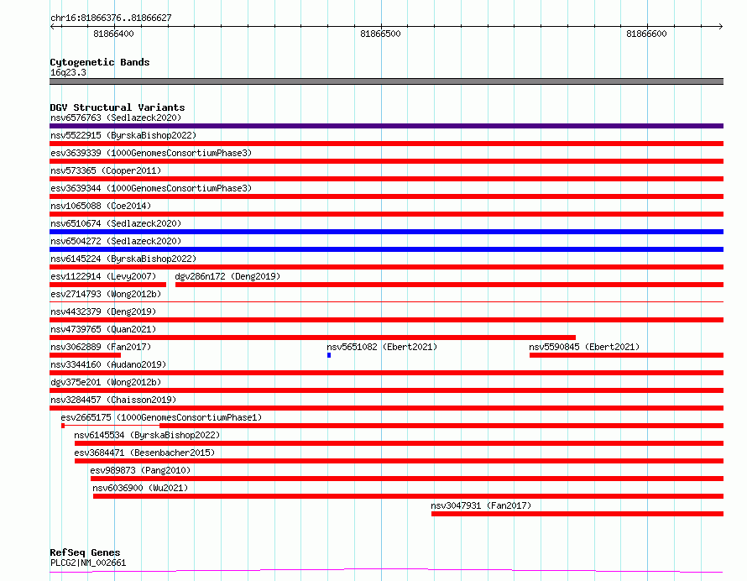Click nsv3344160 (Audano2019) label
Viewport: 747px width, 581px height.
(x=108, y=364)
